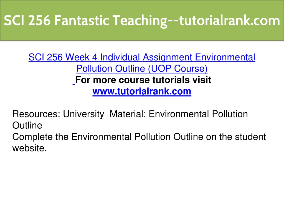Image resolution: width=284 pixels, height=213 pixels.
Task: Click 'Environmental' in the first blue link line
Action: click(x=225, y=57)
